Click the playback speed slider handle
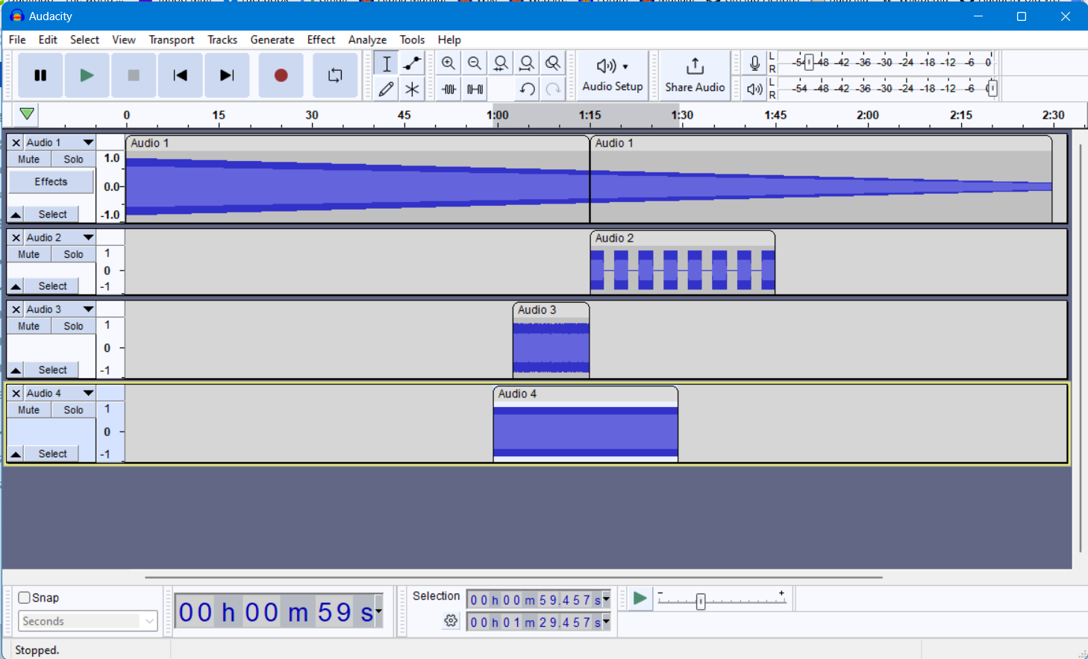This screenshot has width=1088, height=659. point(700,601)
